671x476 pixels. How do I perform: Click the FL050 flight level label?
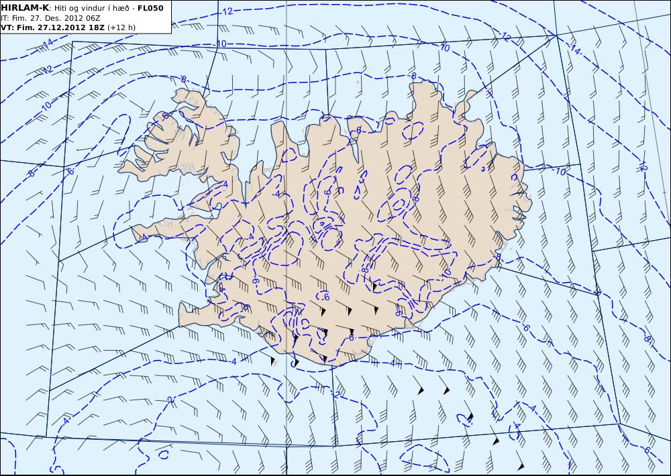click(150, 8)
